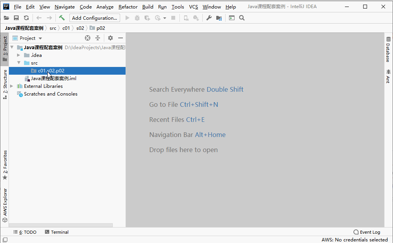Image resolution: width=393 pixels, height=243 pixels.
Task: Click the Project panel horizontal scrollbar
Action: point(61,225)
